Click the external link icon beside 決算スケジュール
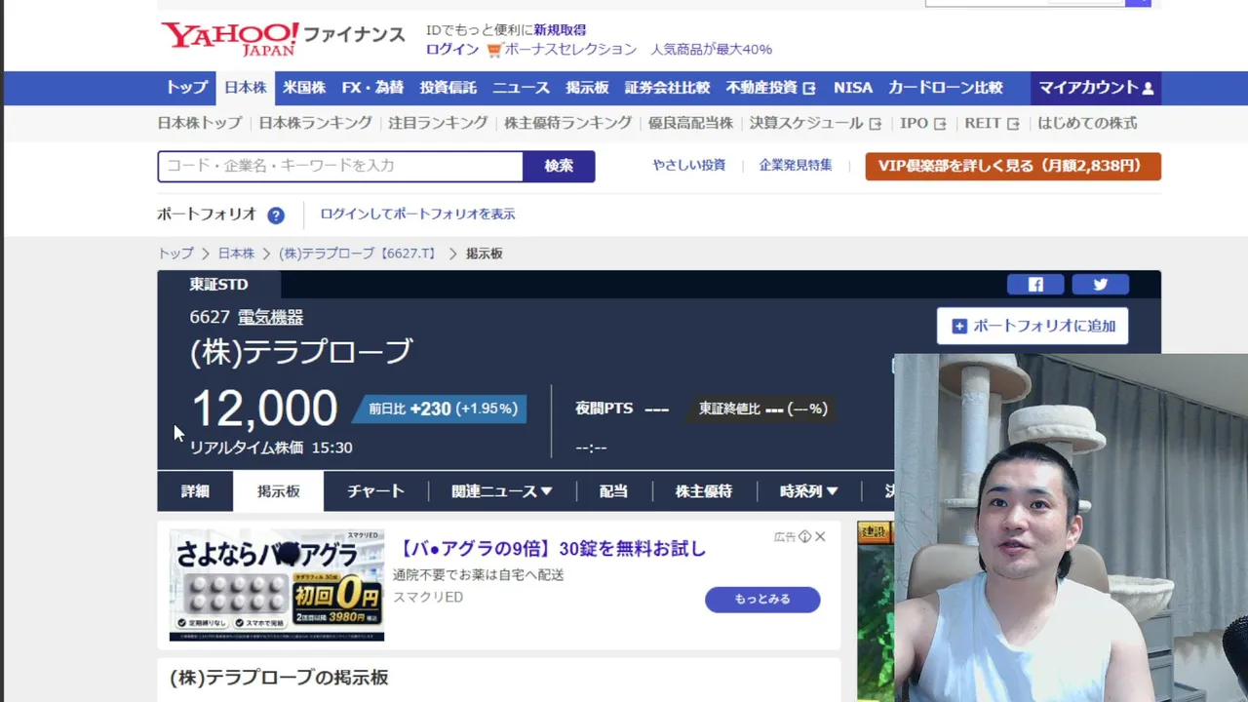This screenshot has width=1248, height=702. (x=876, y=124)
